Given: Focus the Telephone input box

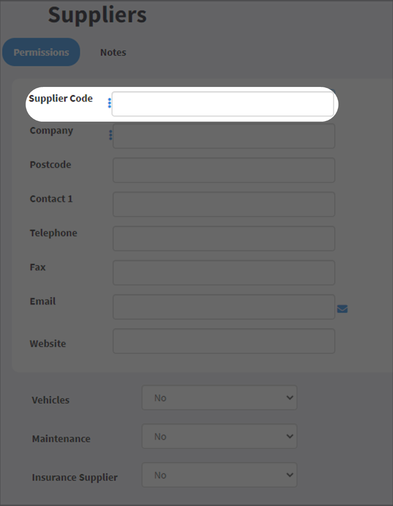Looking at the screenshot, I should click(x=224, y=239).
